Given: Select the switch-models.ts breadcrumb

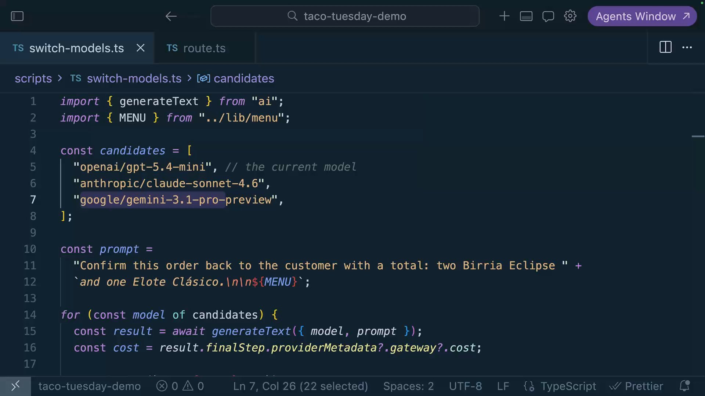Looking at the screenshot, I should tap(134, 78).
